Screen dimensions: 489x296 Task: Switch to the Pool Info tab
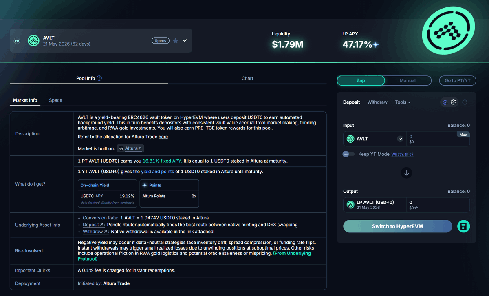point(86,78)
